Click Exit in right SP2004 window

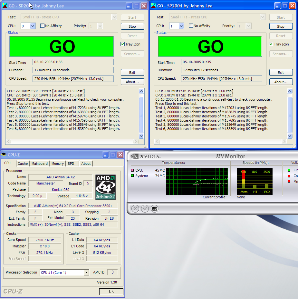click(x=281, y=73)
